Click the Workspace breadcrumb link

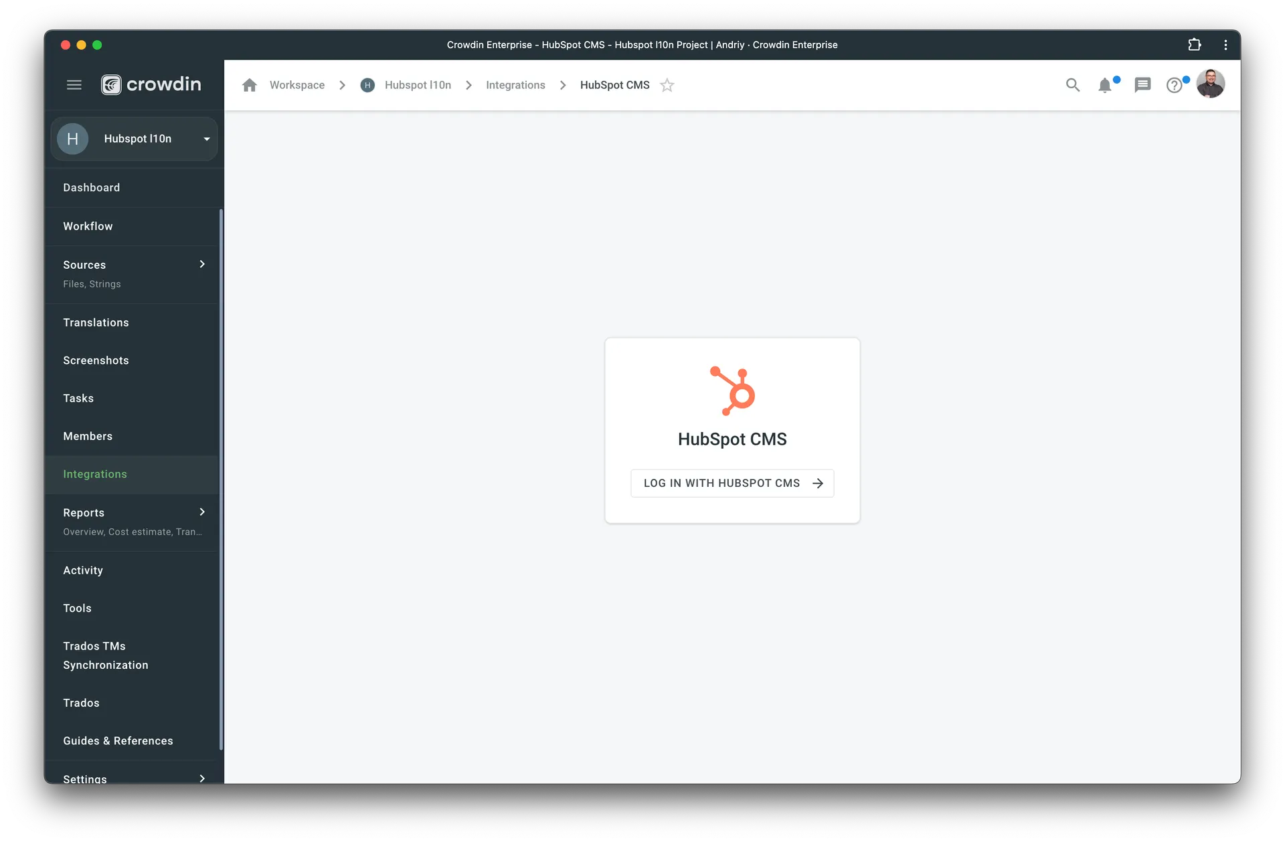click(x=297, y=85)
